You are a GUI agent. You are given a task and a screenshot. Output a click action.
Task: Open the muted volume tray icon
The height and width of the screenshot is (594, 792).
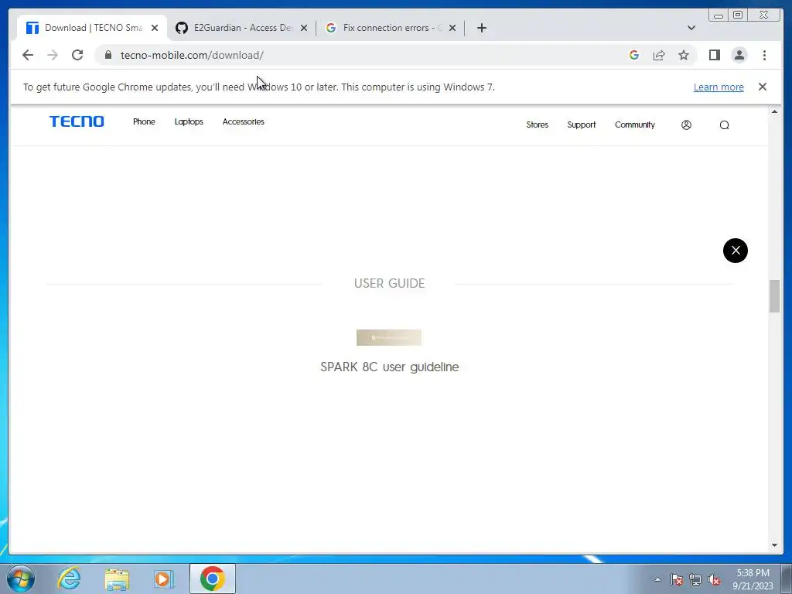pos(714,579)
